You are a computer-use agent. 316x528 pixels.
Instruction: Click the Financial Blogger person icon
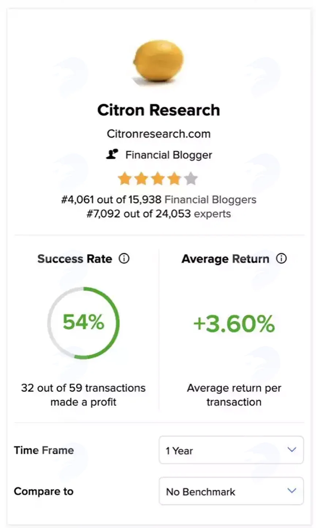point(112,154)
